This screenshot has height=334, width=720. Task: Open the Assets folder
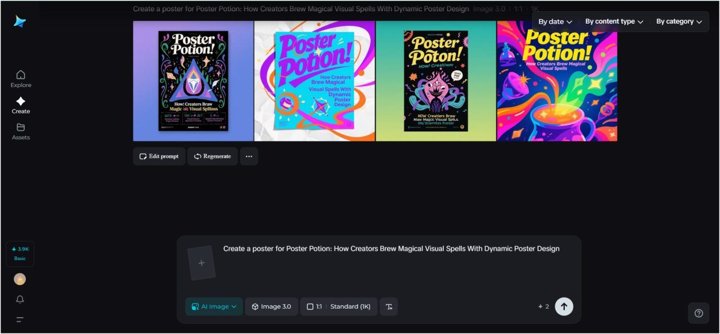point(21,131)
